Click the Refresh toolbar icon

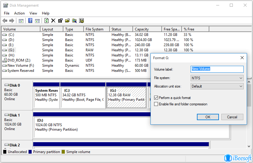click(x=46, y=21)
